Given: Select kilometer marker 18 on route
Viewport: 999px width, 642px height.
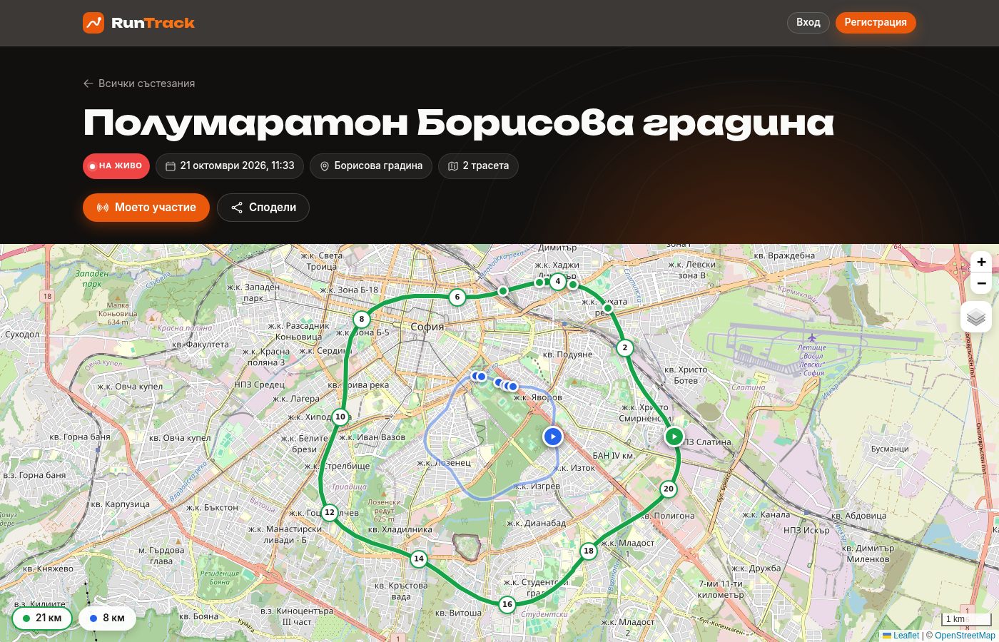Looking at the screenshot, I should pos(589,551).
